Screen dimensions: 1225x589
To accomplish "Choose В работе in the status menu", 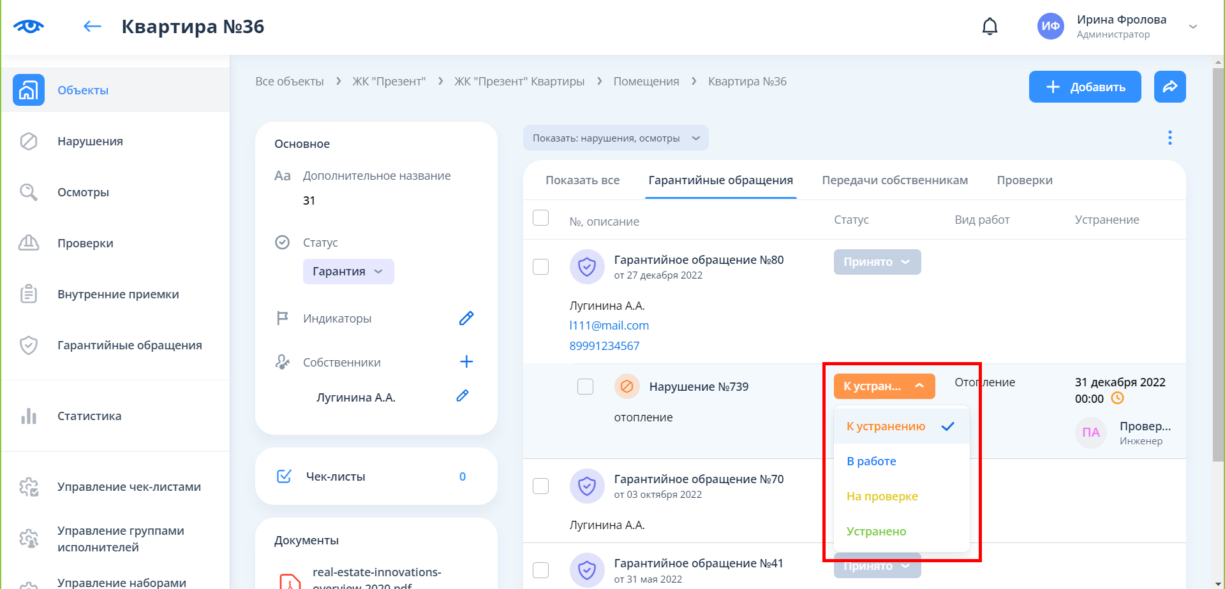I will tap(872, 462).
